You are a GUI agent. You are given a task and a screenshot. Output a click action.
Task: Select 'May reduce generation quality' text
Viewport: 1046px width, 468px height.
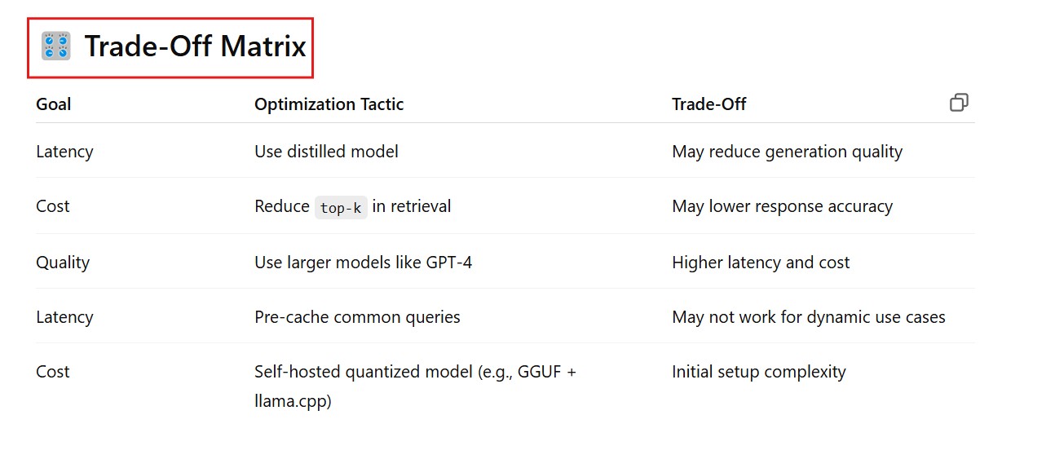(787, 152)
